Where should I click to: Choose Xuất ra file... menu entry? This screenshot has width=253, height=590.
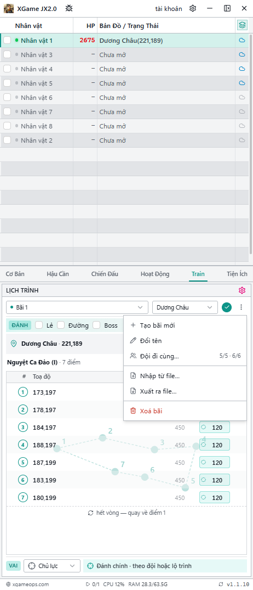185,391
